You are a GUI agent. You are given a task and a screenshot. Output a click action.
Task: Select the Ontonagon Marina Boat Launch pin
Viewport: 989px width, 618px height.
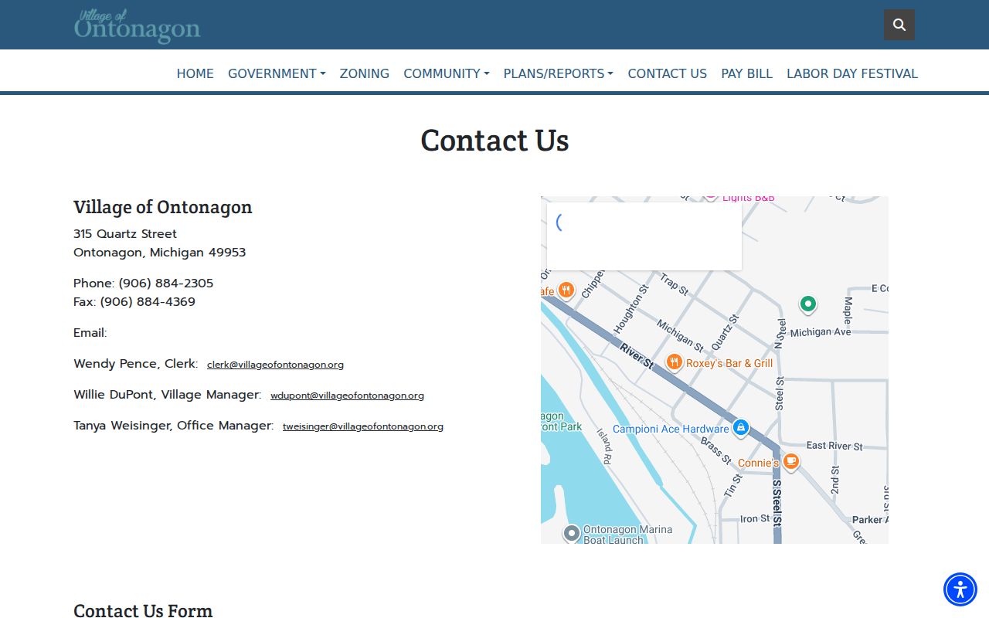[571, 533]
